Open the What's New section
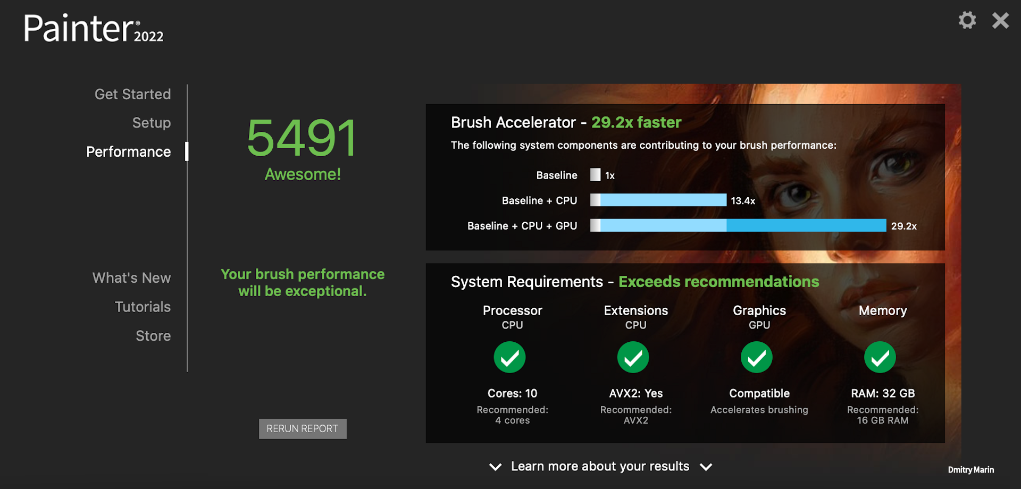The image size is (1021, 489). coord(131,278)
